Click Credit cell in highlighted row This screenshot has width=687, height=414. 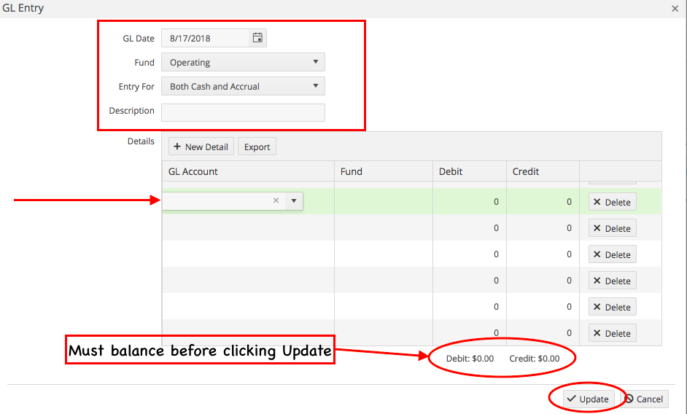543,201
